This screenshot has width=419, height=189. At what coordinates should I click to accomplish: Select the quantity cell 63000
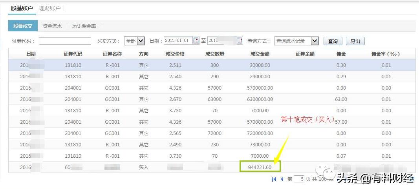[x=214, y=99]
